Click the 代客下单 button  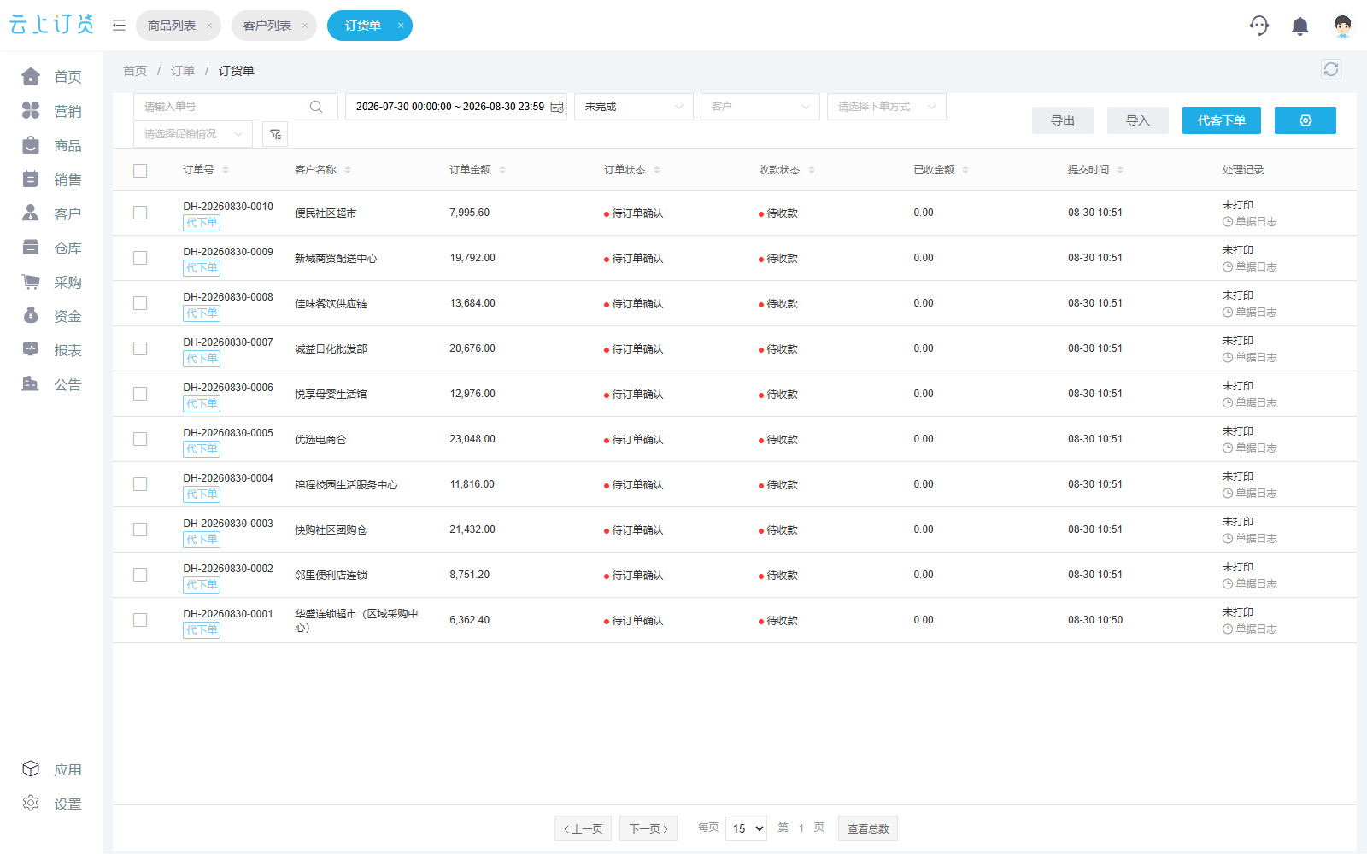coord(1221,120)
